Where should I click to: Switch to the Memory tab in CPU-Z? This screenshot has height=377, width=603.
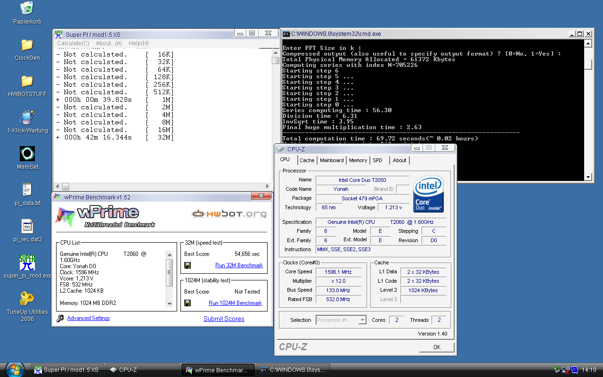pos(358,160)
